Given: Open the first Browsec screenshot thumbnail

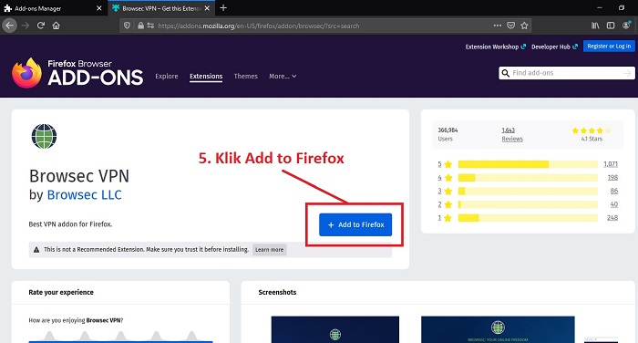Looking at the screenshot, I should point(335,329).
